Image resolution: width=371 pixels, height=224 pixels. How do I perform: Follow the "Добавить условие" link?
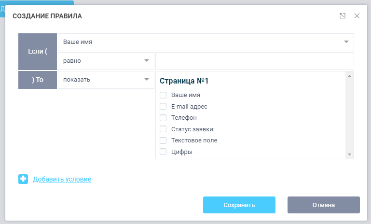[62, 179]
